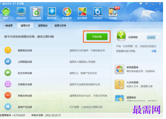The width and height of the screenshot is (166, 119).
Task: Open the 设置 link for garbage warning
Action: 154,51
